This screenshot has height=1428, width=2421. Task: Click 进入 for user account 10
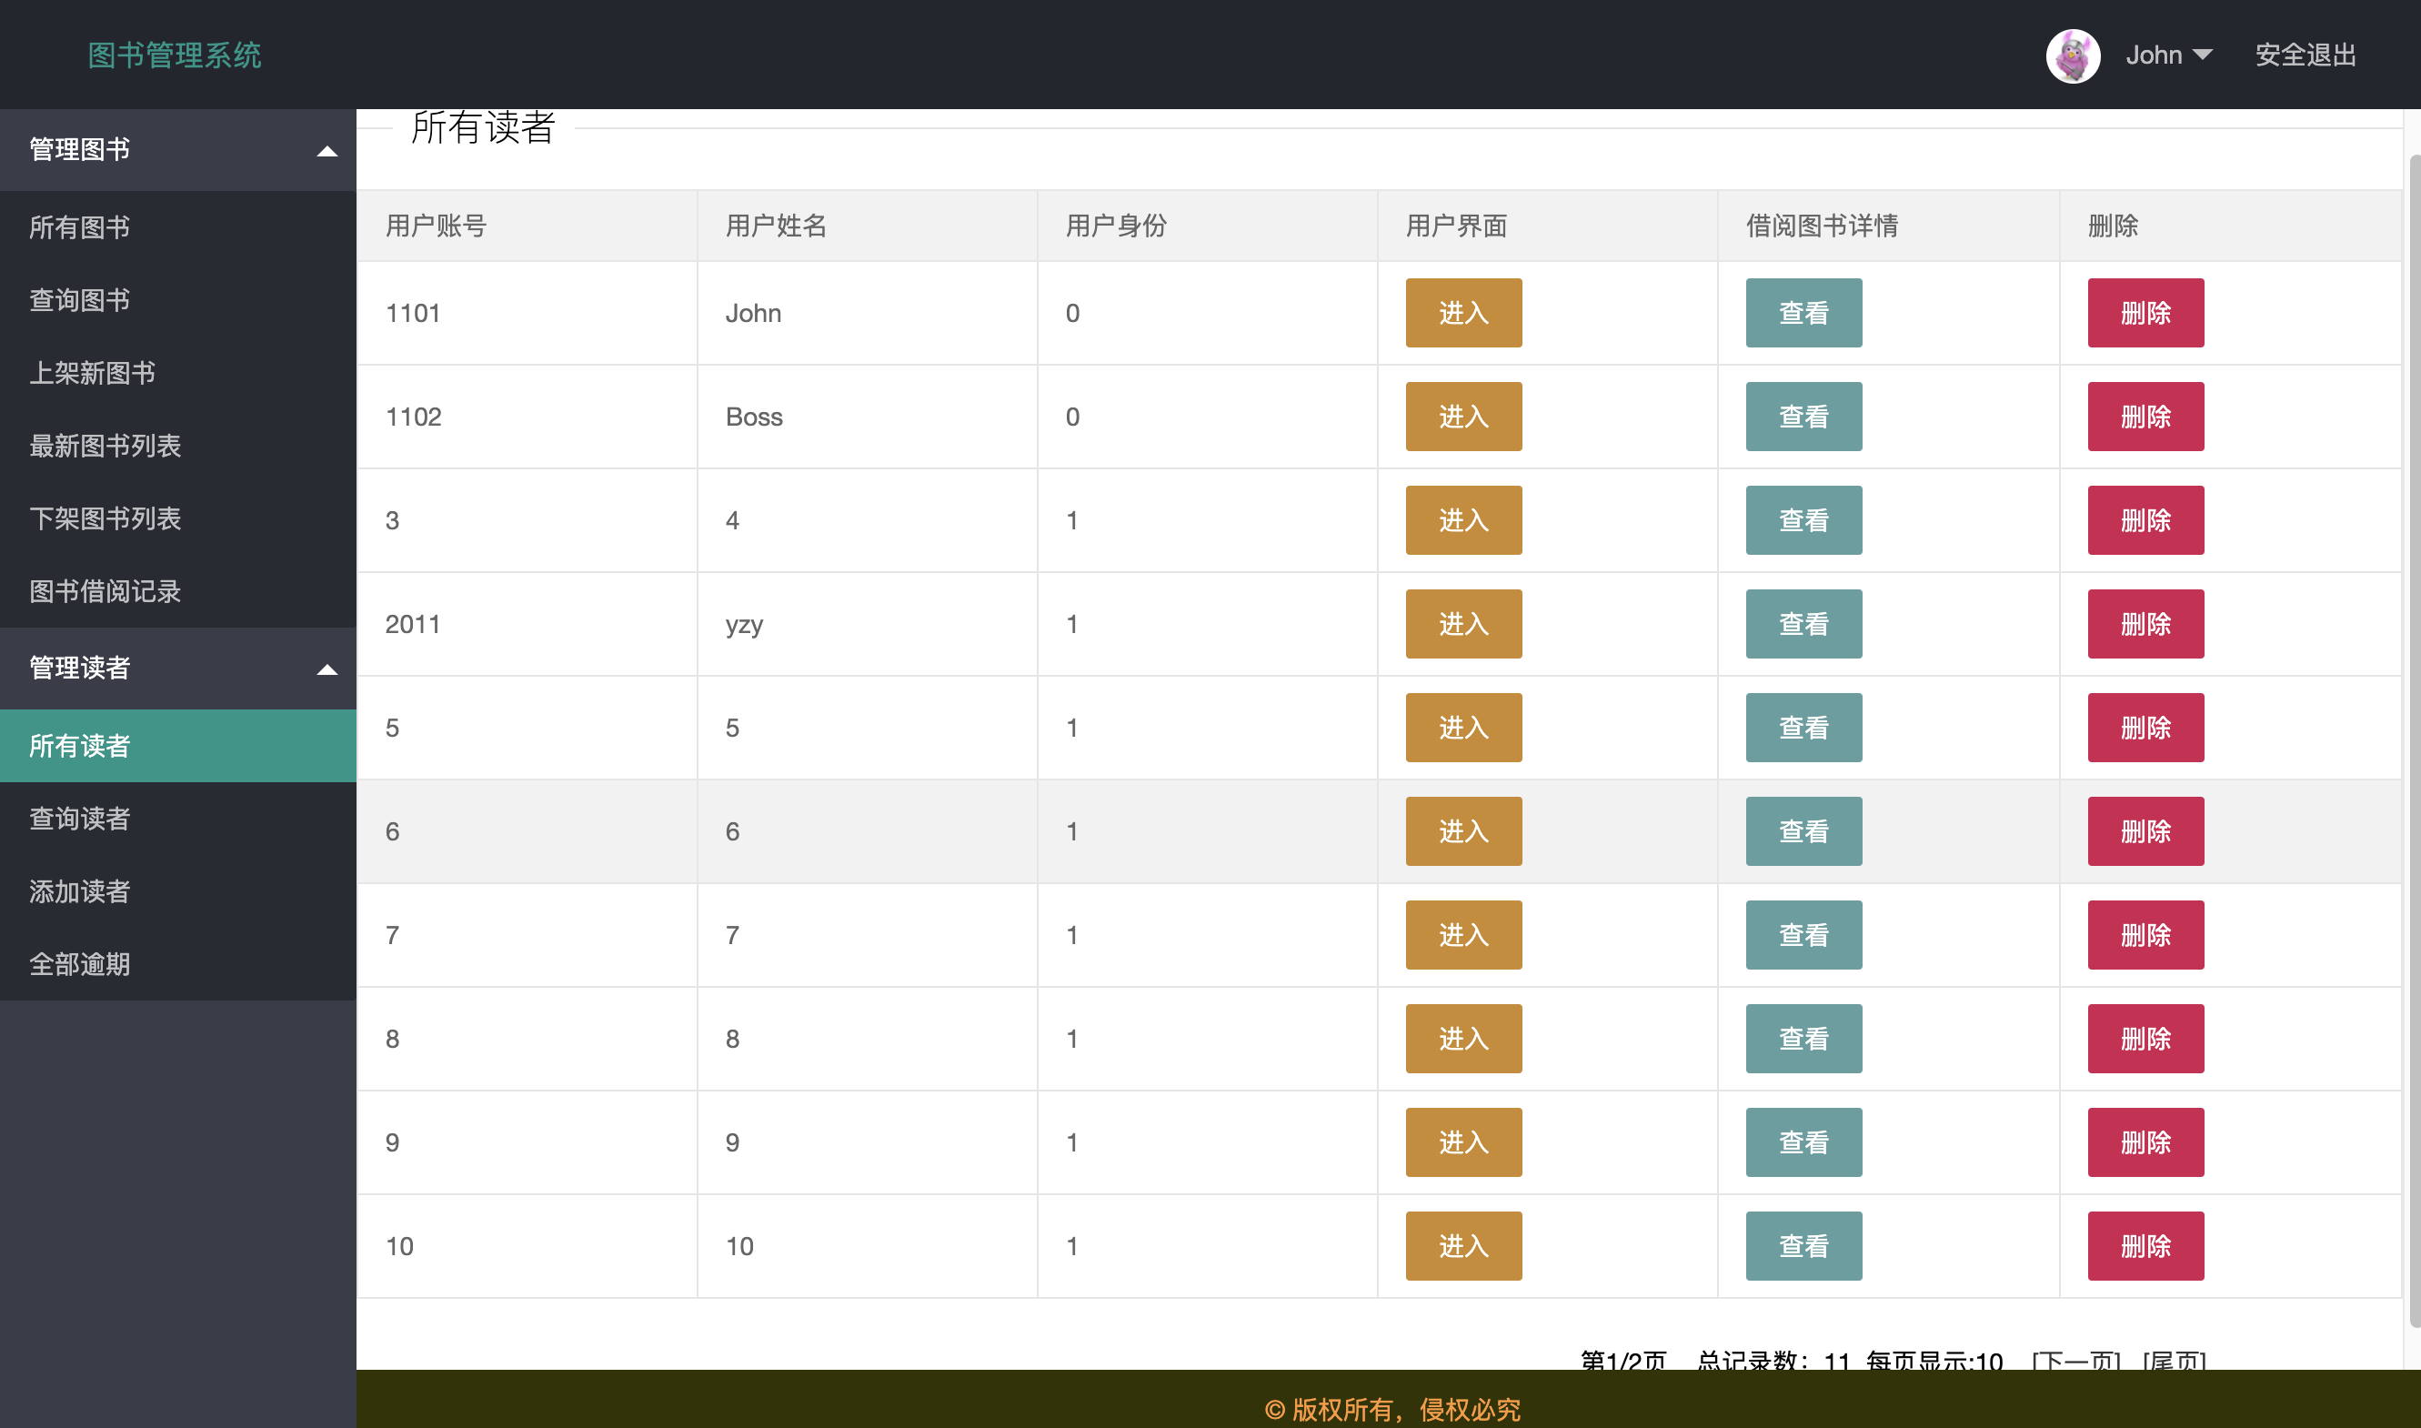[x=1463, y=1246]
